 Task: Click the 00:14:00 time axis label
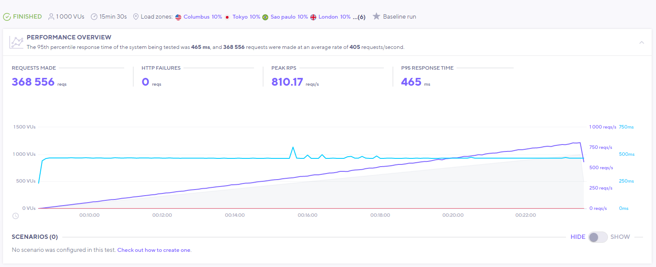(x=235, y=215)
